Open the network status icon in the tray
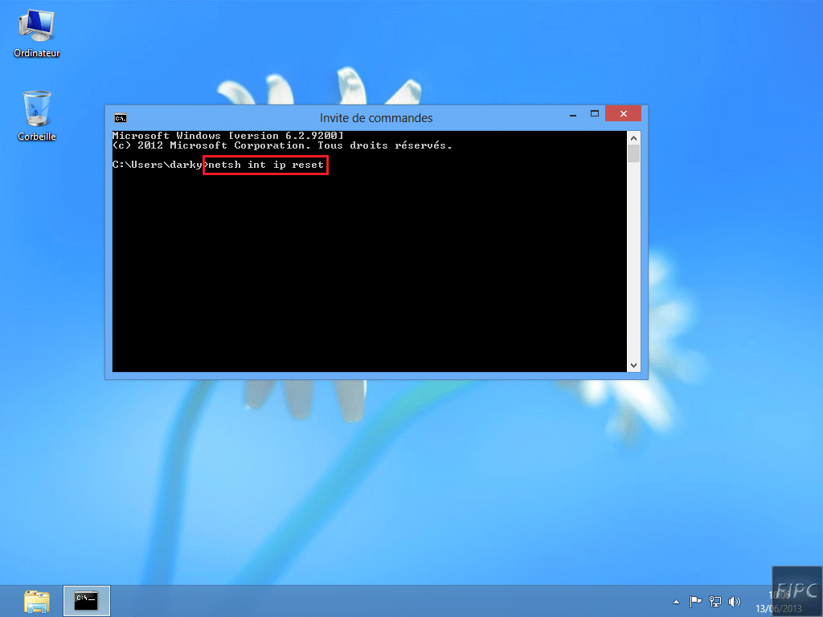This screenshot has width=823, height=617. point(715,600)
